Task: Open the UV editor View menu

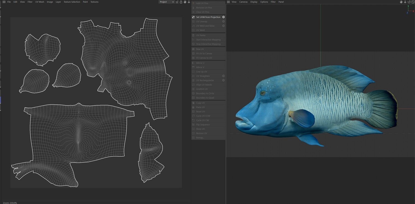Action: (x=22, y=2)
